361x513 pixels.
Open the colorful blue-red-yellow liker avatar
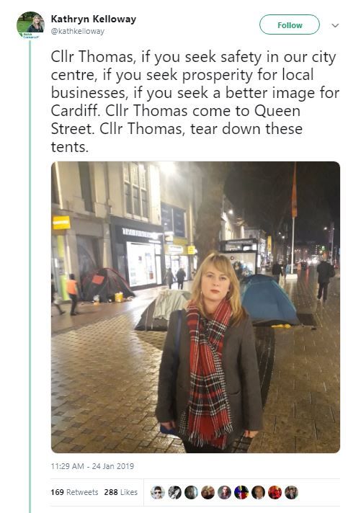pos(241,492)
